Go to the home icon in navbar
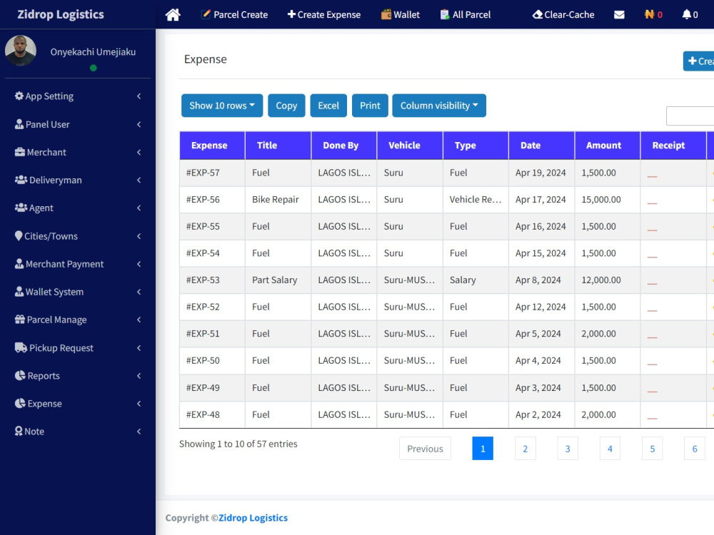The width and height of the screenshot is (714, 535). (x=173, y=14)
